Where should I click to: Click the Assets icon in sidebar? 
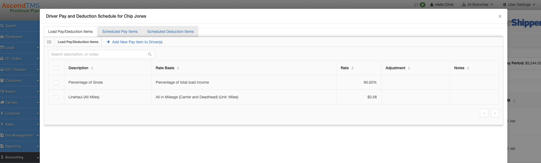2,92
